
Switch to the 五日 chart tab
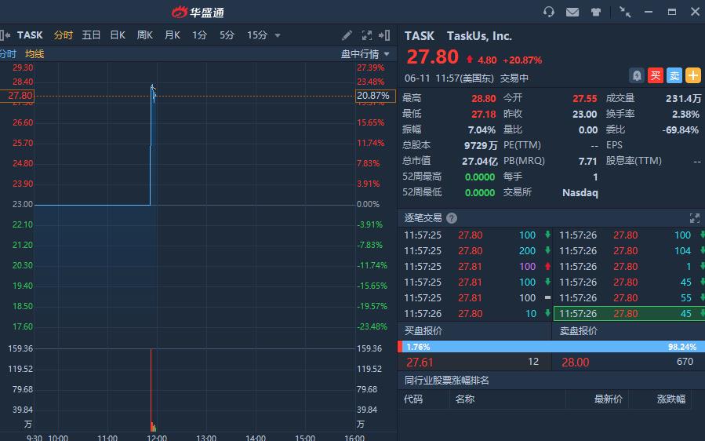[91, 35]
